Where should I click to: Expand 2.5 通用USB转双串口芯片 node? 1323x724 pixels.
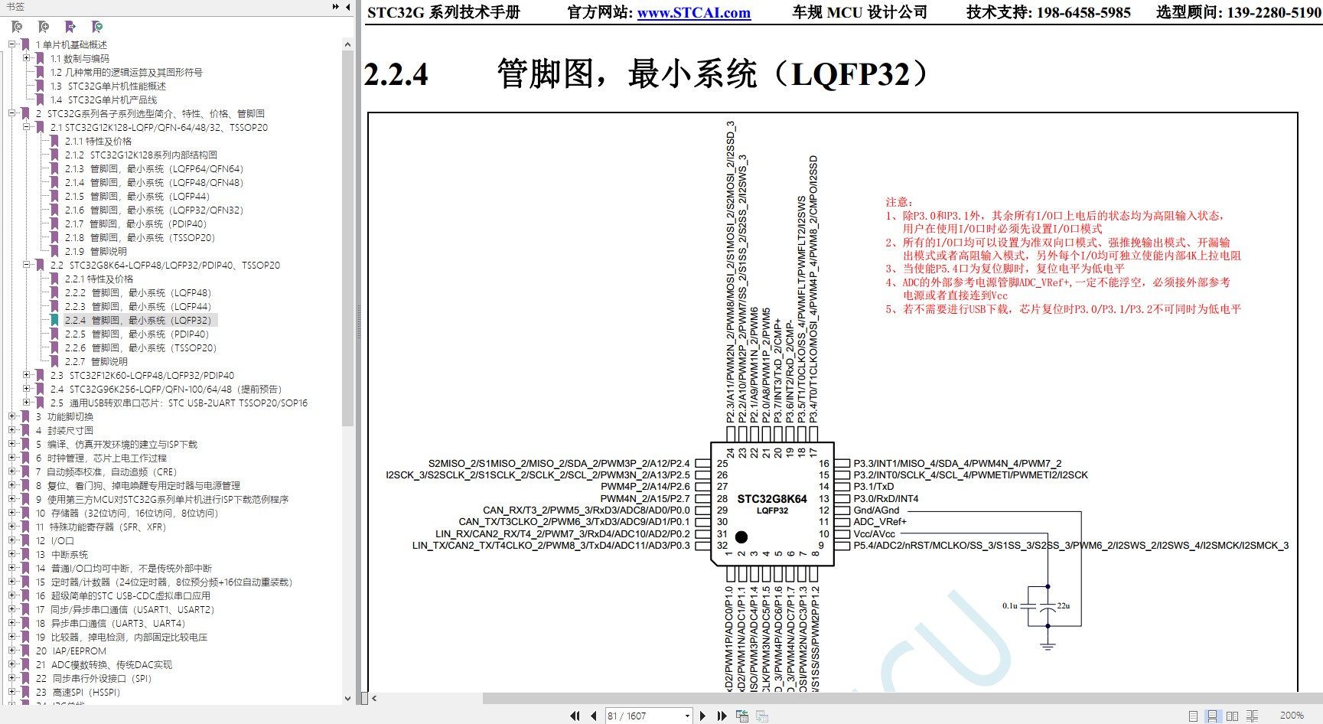pos(27,403)
